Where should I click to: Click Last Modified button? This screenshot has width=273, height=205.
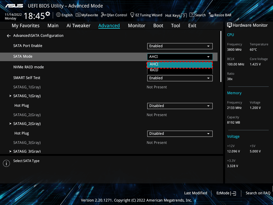195,193
